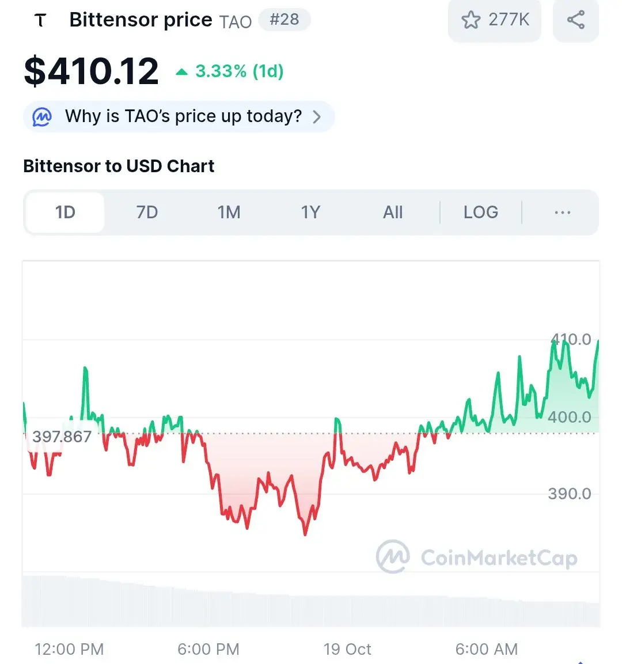Open the share icon button
Image resolution: width=622 pixels, height=664 pixels.
click(x=575, y=20)
